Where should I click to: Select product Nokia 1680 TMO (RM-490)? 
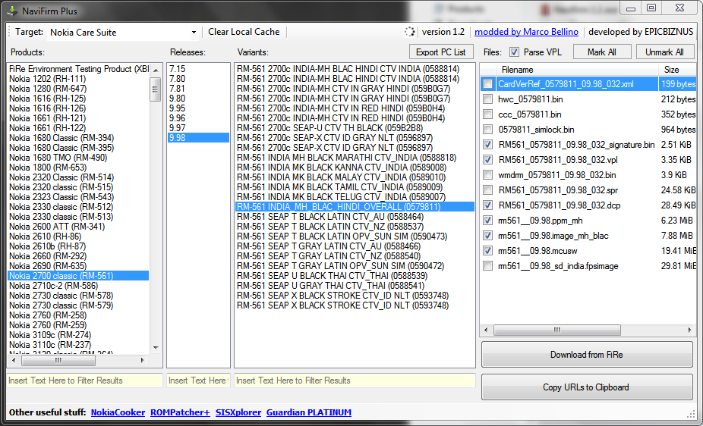(78, 158)
